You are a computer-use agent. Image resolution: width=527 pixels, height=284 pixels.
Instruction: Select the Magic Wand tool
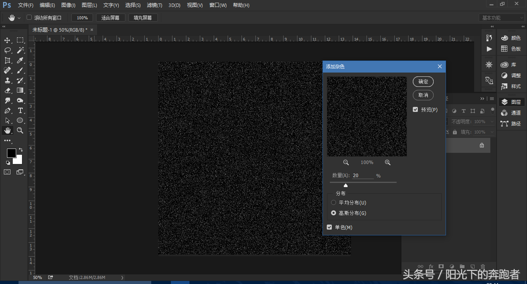click(x=20, y=51)
